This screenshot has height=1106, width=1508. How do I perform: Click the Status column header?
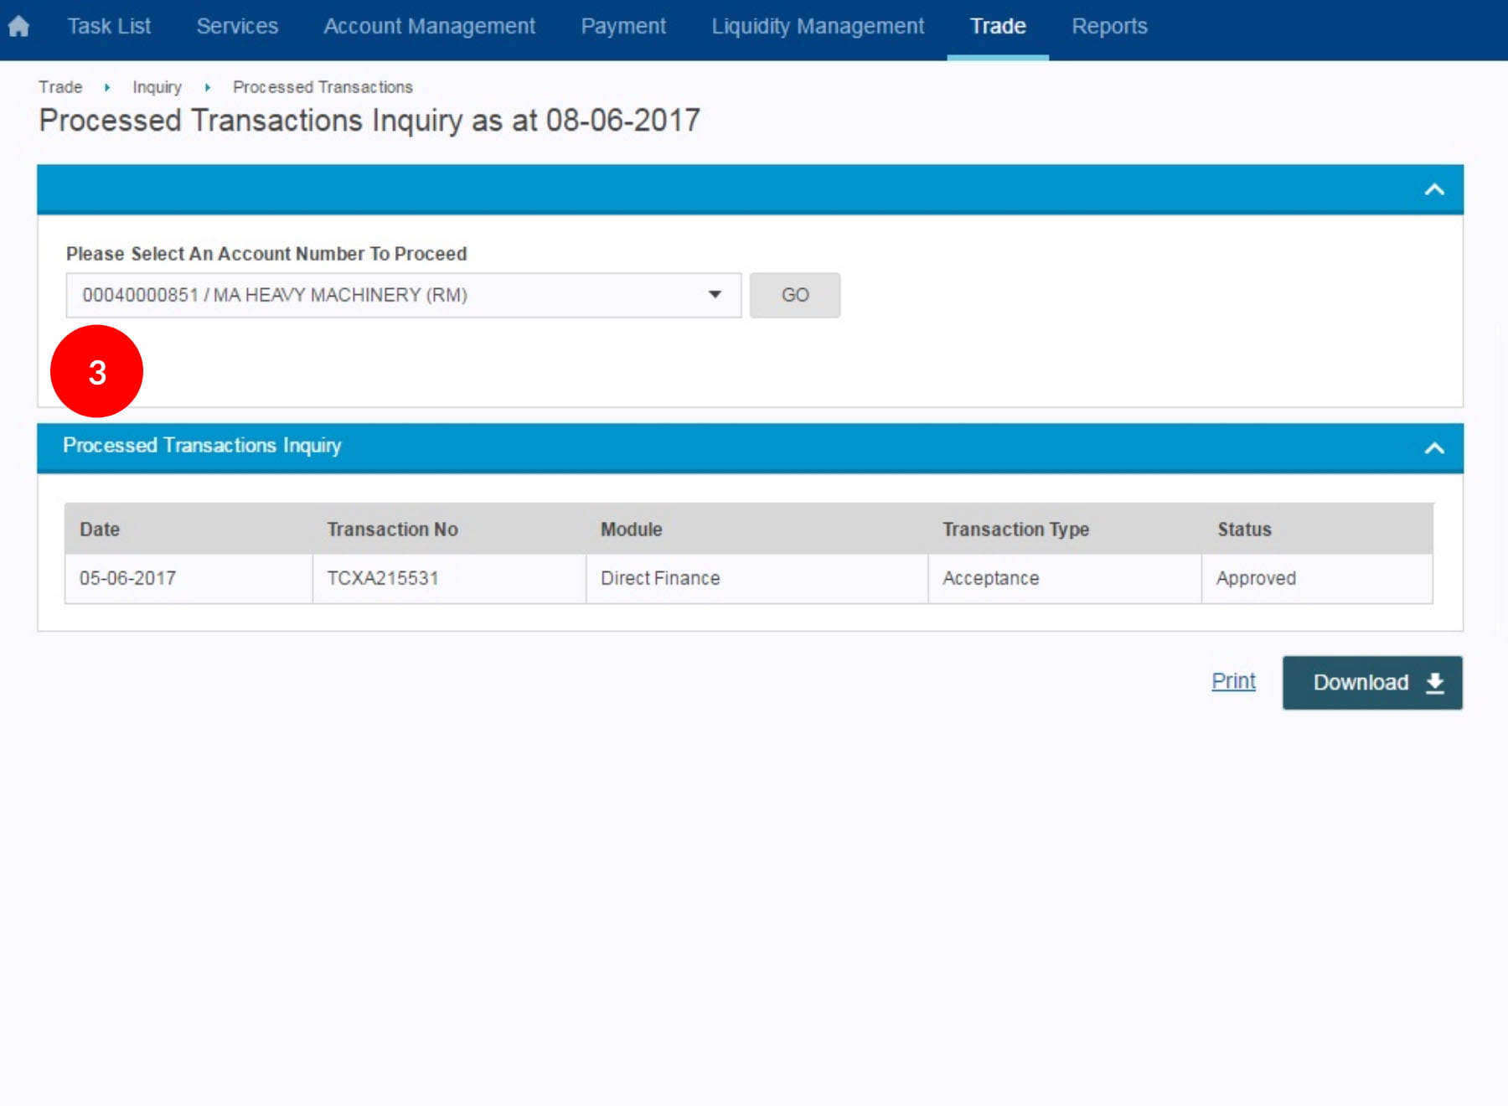coord(1244,530)
